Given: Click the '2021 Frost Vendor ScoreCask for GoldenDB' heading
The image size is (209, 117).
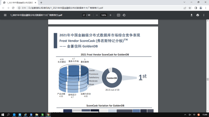Looking at the screenshot, I should [x=105, y=55].
